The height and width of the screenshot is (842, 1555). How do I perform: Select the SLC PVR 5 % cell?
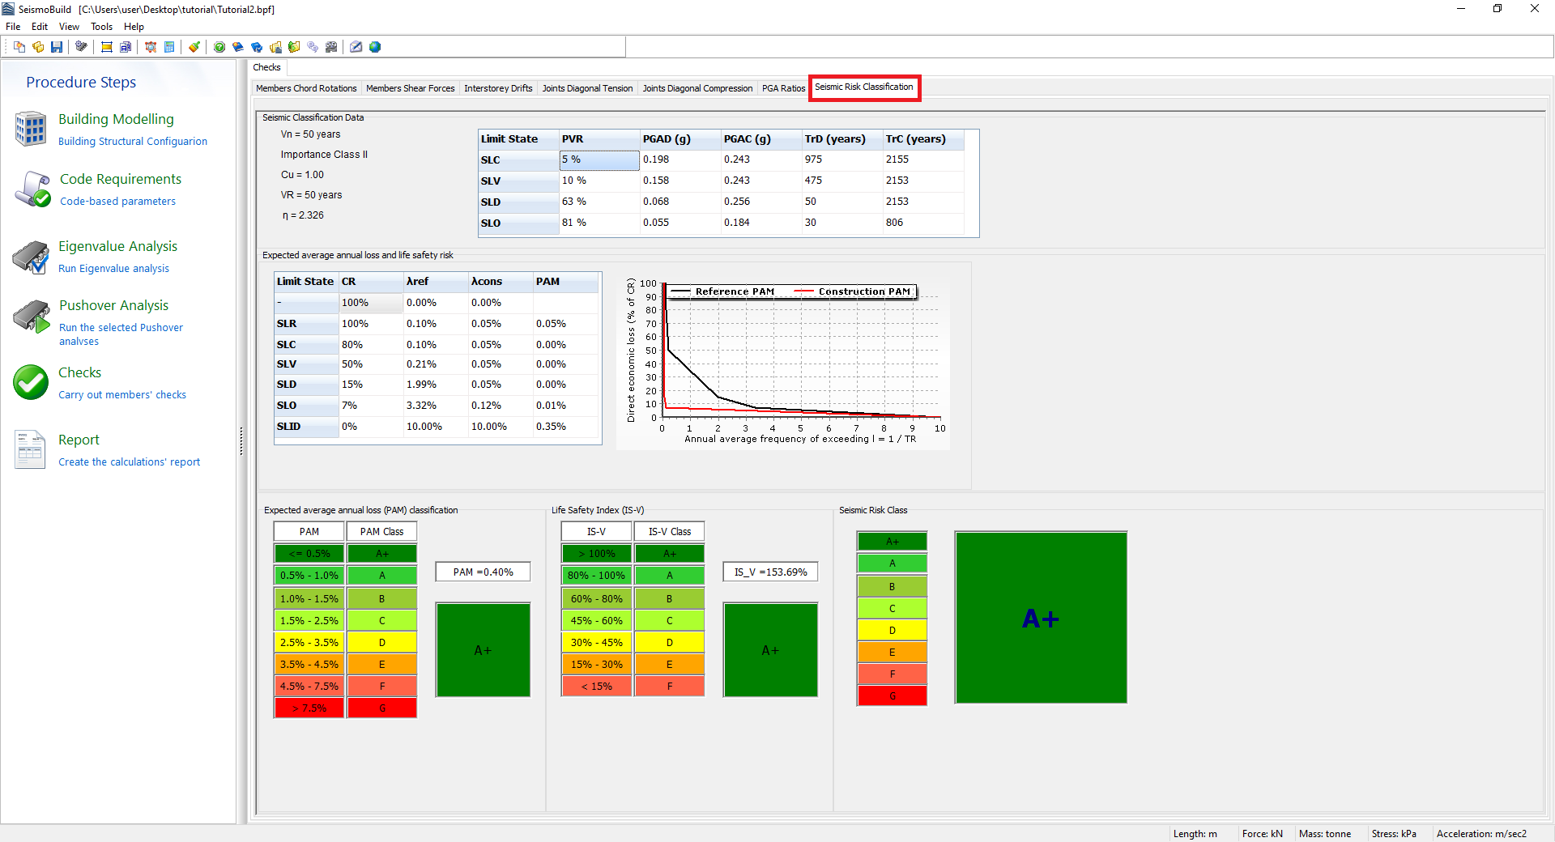(599, 160)
